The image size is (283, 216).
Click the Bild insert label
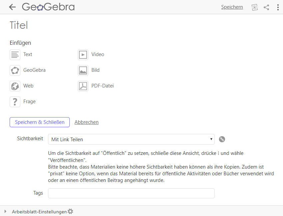95,70
